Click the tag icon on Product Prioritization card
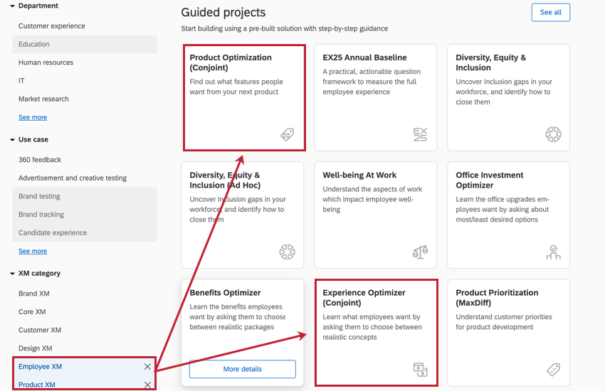Screen dimensions: 605x391 (x=553, y=370)
